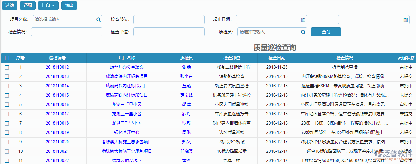Open inspector link 周琳
416x164 pixels.
186,133
